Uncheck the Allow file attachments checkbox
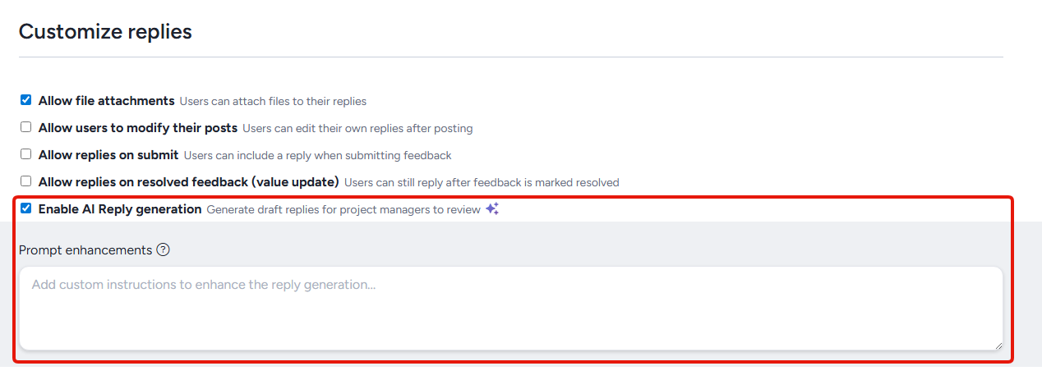This screenshot has height=389, width=1042. click(x=26, y=100)
